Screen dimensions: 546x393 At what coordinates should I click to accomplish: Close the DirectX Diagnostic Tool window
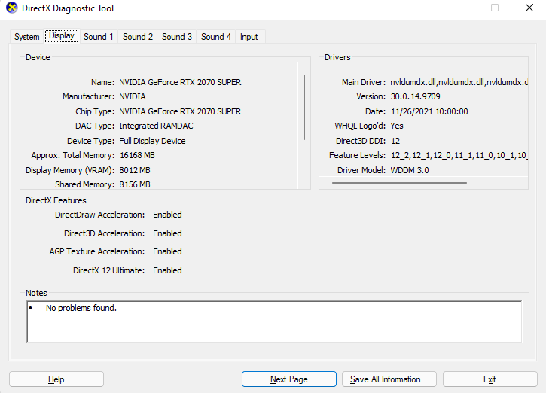pyautogui.click(x=529, y=8)
